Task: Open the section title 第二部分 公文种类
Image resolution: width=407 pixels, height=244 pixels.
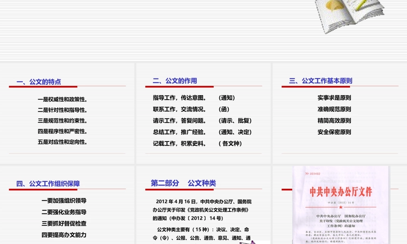Action: coord(183,183)
